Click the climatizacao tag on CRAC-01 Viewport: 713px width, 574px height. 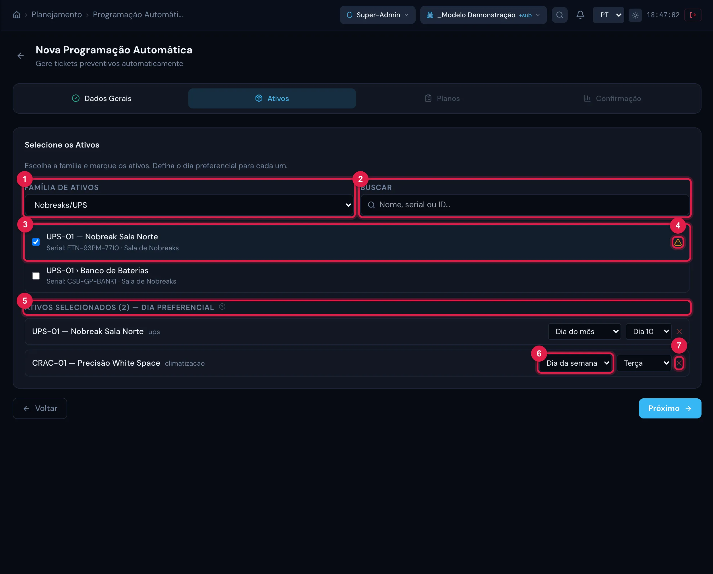[x=185, y=363]
